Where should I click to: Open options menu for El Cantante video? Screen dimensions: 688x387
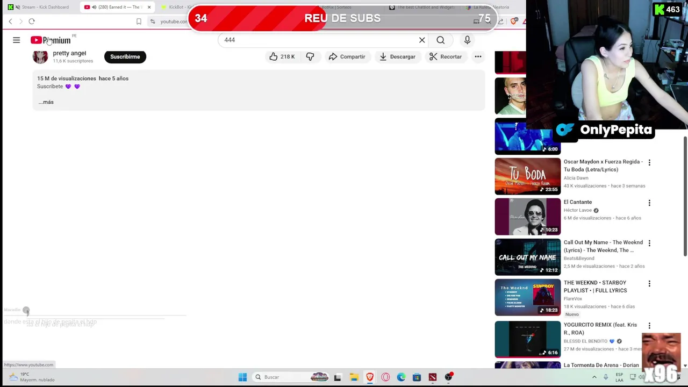(649, 203)
